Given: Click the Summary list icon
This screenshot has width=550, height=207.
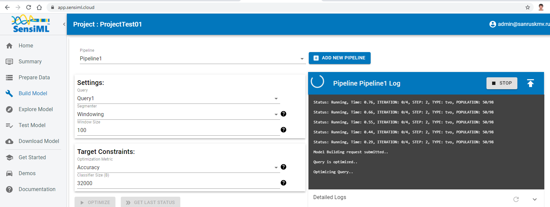Looking at the screenshot, I should [x=9, y=62].
